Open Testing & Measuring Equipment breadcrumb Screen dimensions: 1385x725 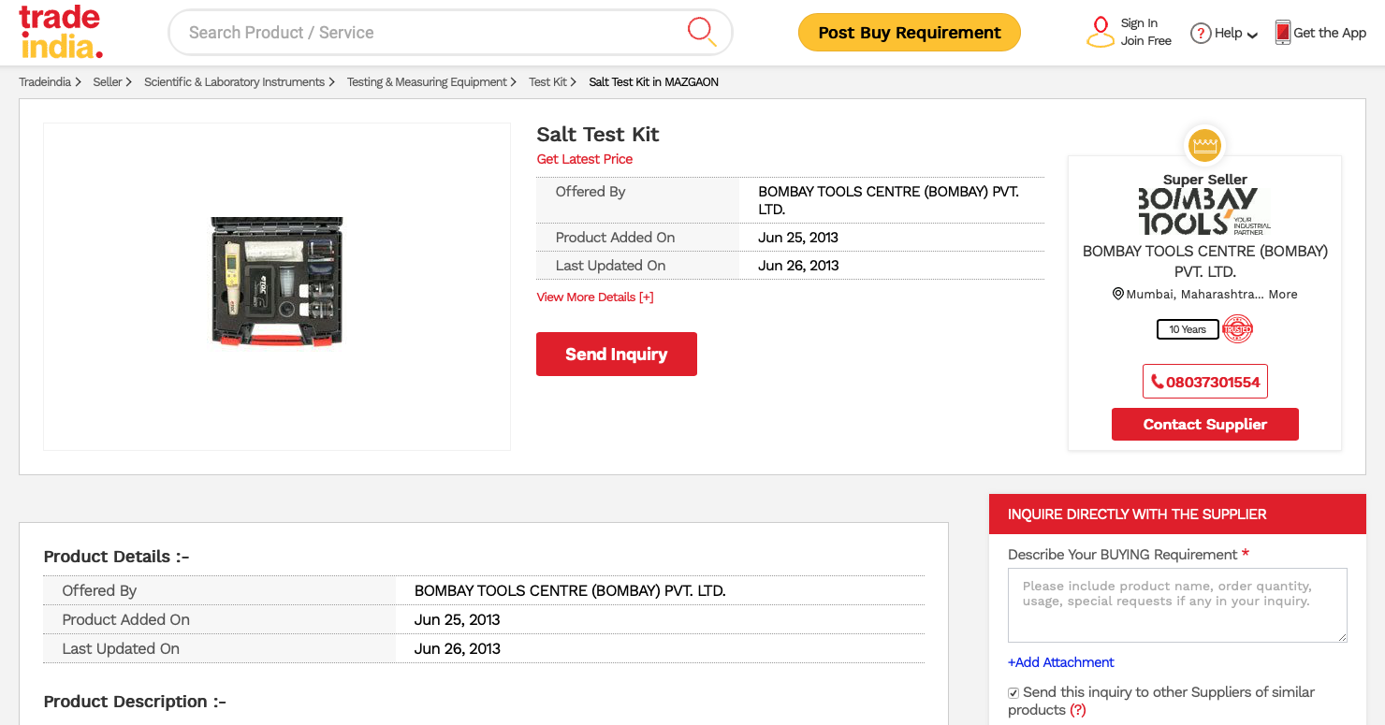pos(427,82)
